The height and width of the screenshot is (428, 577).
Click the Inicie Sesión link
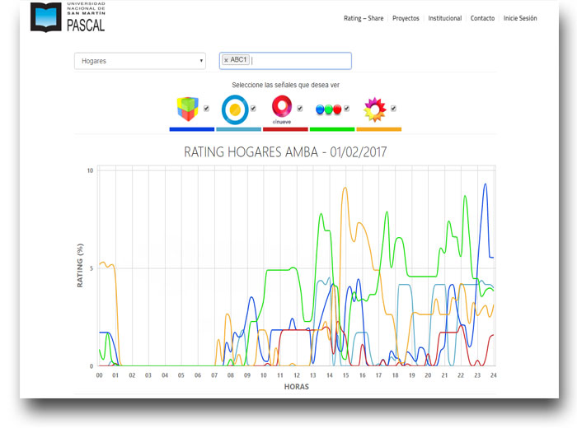click(520, 18)
